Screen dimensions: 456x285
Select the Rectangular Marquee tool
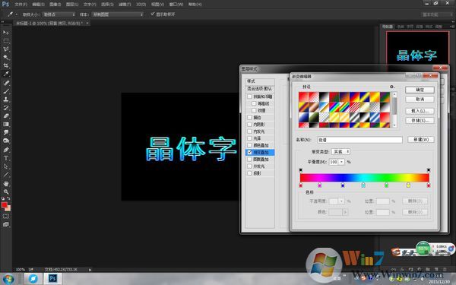[6, 41]
